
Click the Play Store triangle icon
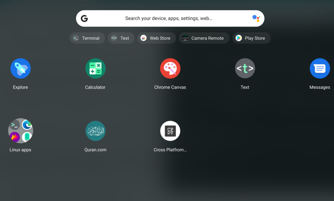238,38
